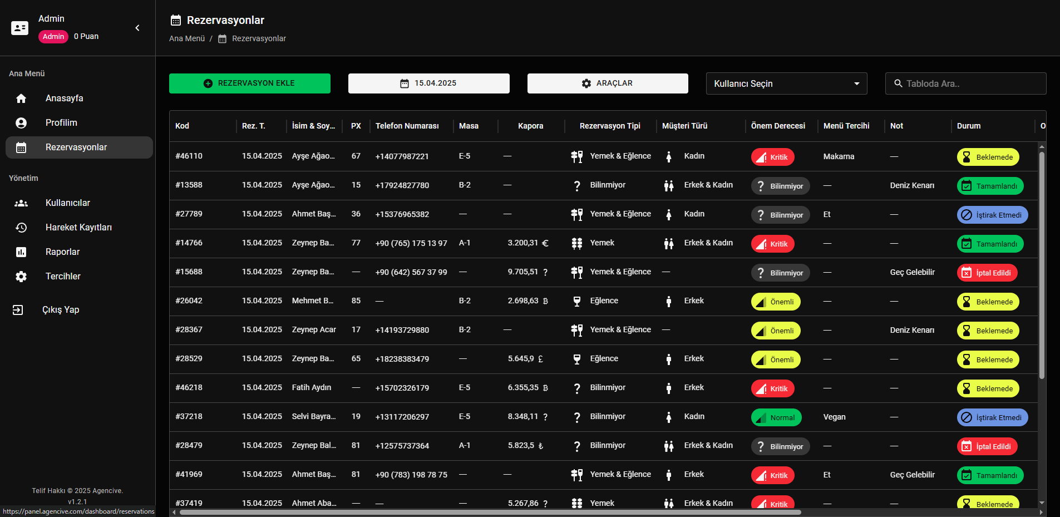Click the REZERVASYON EKLE button

249,83
